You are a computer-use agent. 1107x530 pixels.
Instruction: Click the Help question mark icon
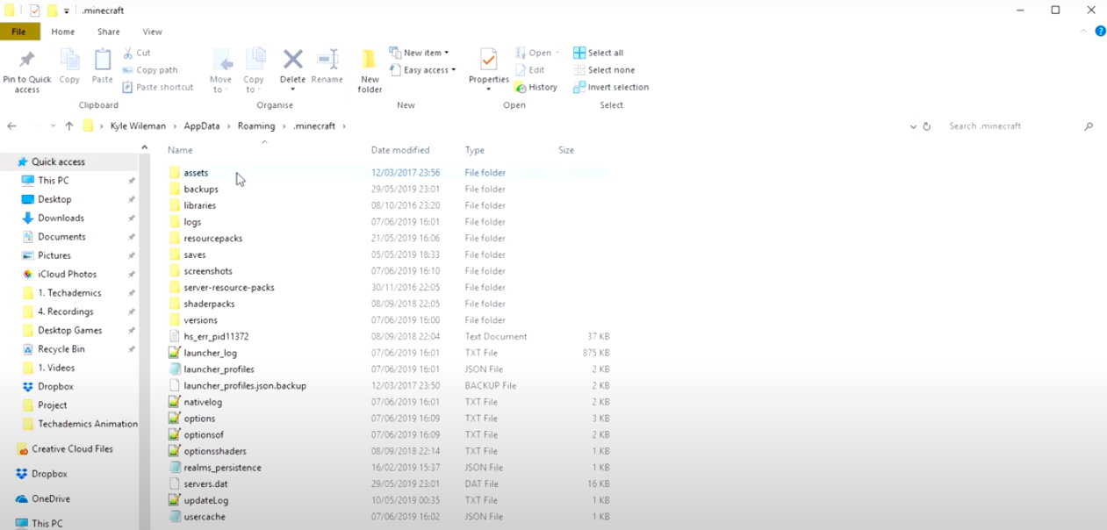point(1100,32)
